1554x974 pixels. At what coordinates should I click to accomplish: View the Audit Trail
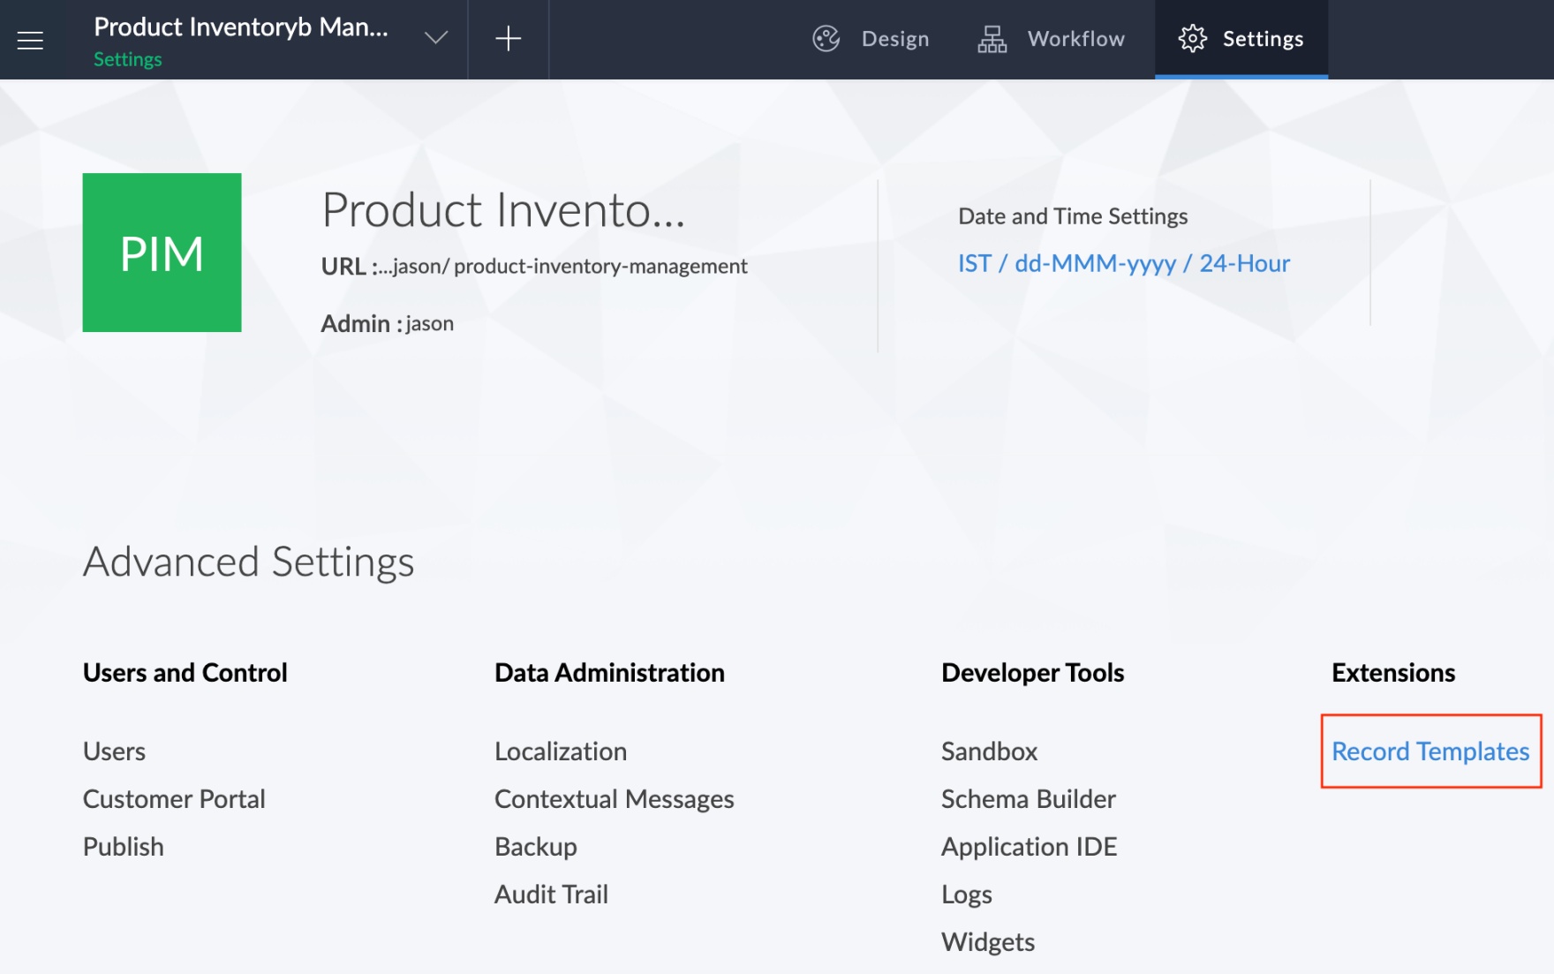coord(551,894)
